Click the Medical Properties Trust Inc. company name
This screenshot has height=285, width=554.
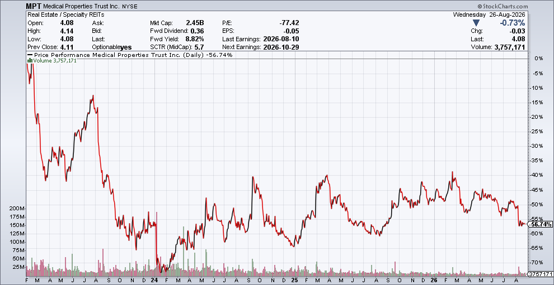point(82,6)
